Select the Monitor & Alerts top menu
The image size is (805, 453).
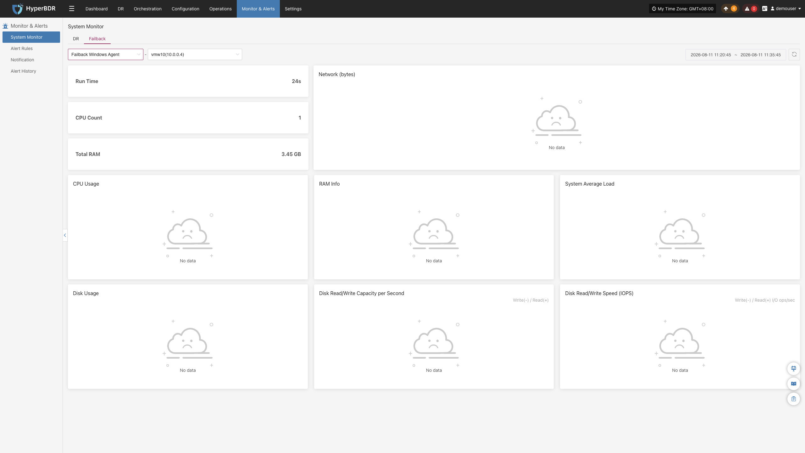coord(258,9)
